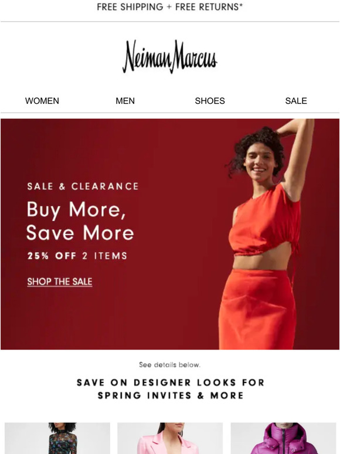This screenshot has width=340, height=454.
Task: Open the WOMEN category
Action: [42, 101]
